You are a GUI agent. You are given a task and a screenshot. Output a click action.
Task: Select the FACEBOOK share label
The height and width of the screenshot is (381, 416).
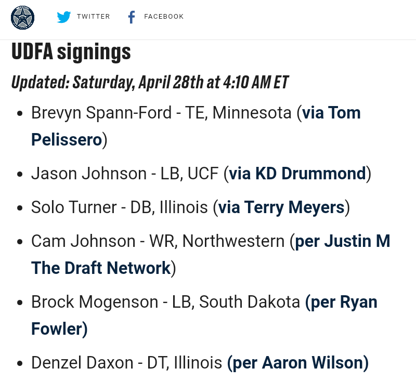pyautogui.click(x=164, y=17)
